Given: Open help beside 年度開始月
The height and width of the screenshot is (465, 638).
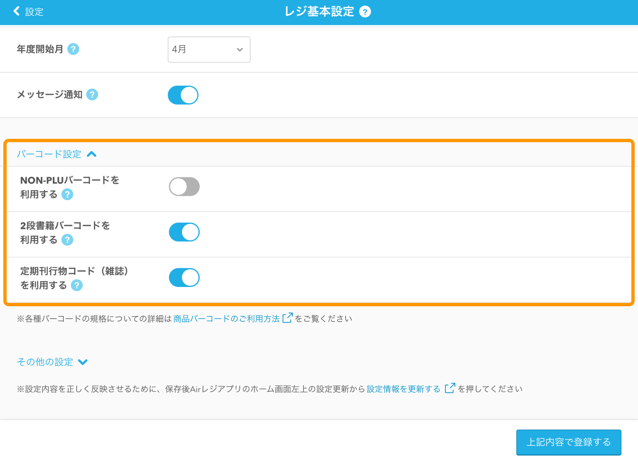Looking at the screenshot, I should tap(74, 49).
